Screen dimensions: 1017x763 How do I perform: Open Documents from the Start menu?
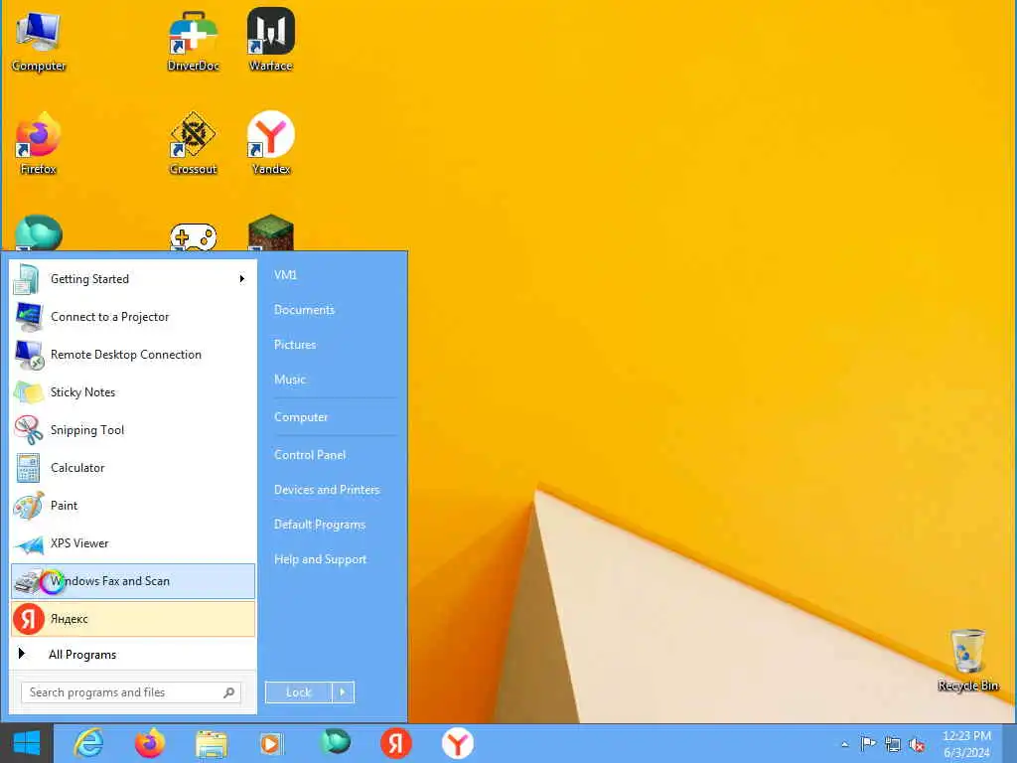point(304,310)
